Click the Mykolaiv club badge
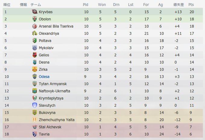 click(34, 48)
